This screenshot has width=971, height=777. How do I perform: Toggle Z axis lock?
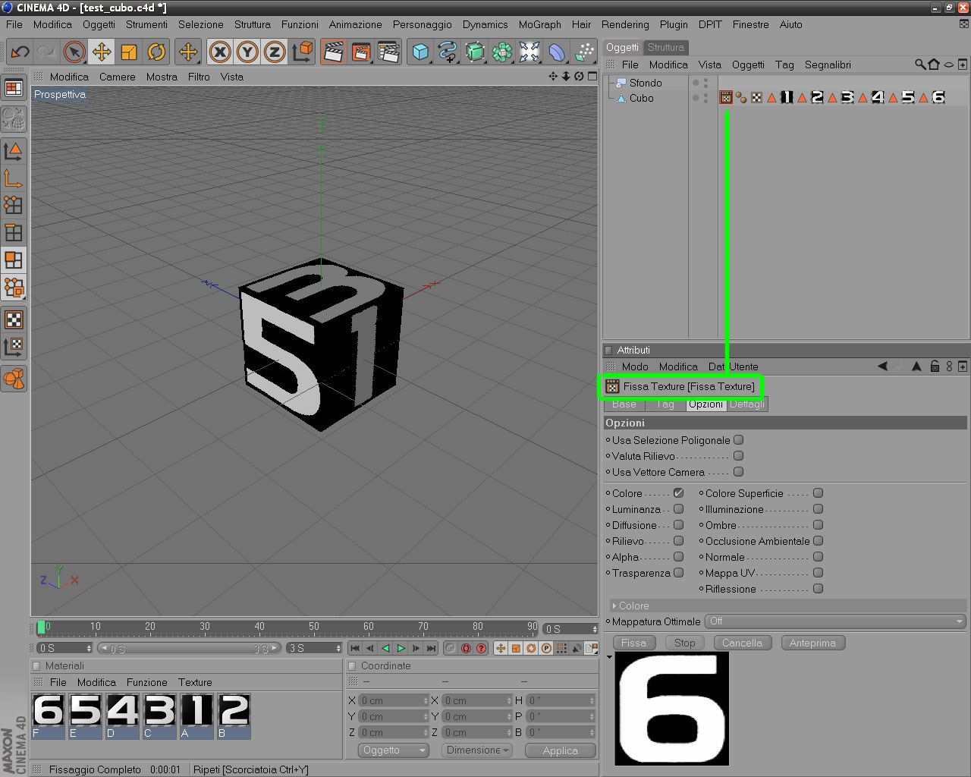(x=275, y=52)
